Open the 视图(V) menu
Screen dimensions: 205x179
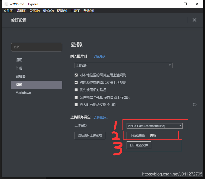[x=62, y=11]
